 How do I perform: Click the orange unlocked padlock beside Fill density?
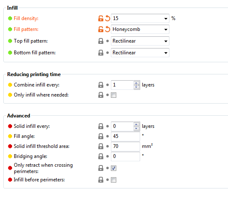101,18
